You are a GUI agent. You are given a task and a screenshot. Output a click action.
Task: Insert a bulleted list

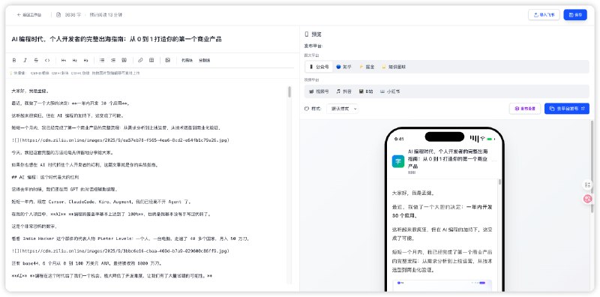coord(102,61)
